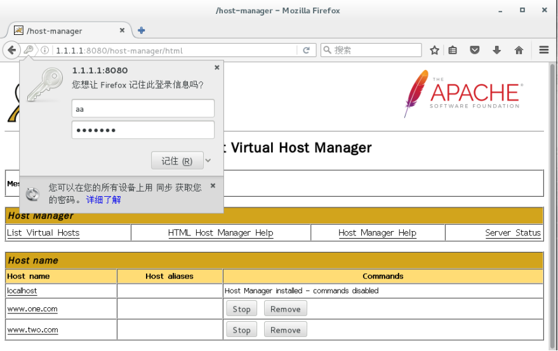This screenshot has width=558, height=351.
Task: Go to the Firefox home page icon
Action: 519,50
